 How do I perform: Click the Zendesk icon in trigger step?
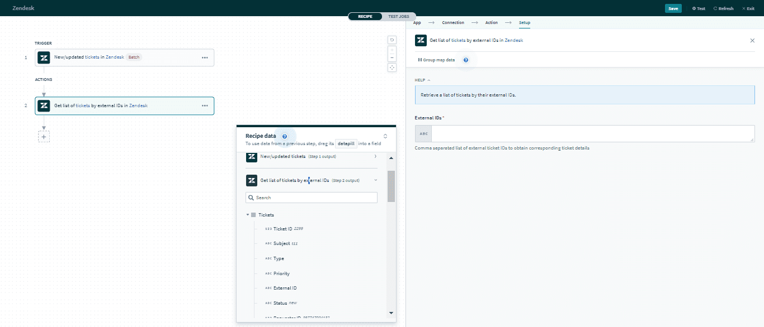[44, 57]
